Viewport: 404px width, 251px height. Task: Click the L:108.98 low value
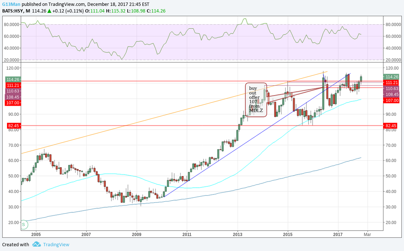tap(136, 11)
